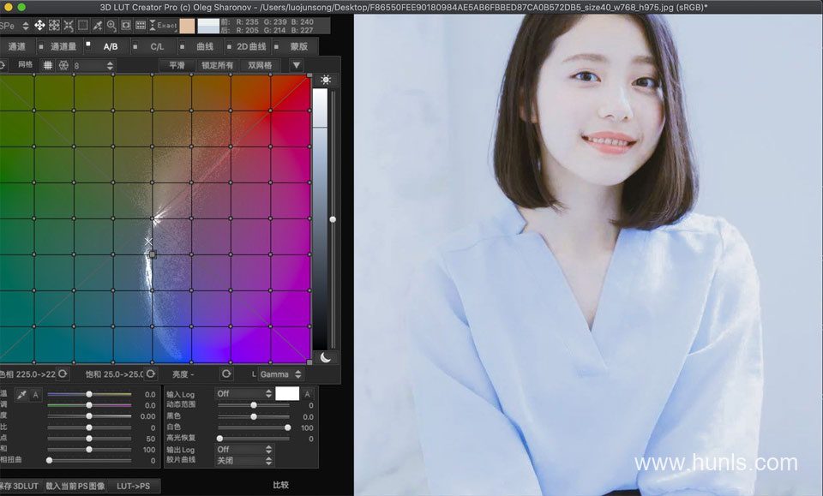This screenshot has height=496, width=823.
Task: Click the color temperature blue-yellow slider handle
Action: [89, 394]
